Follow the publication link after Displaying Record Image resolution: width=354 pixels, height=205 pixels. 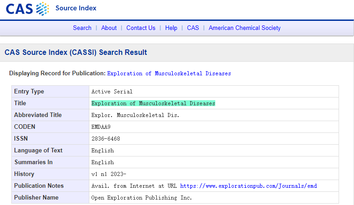(x=169, y=73)
